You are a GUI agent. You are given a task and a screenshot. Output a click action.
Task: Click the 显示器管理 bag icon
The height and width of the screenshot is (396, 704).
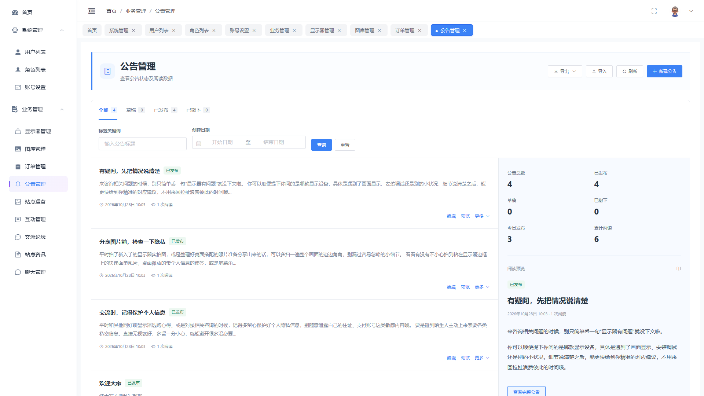18,131
